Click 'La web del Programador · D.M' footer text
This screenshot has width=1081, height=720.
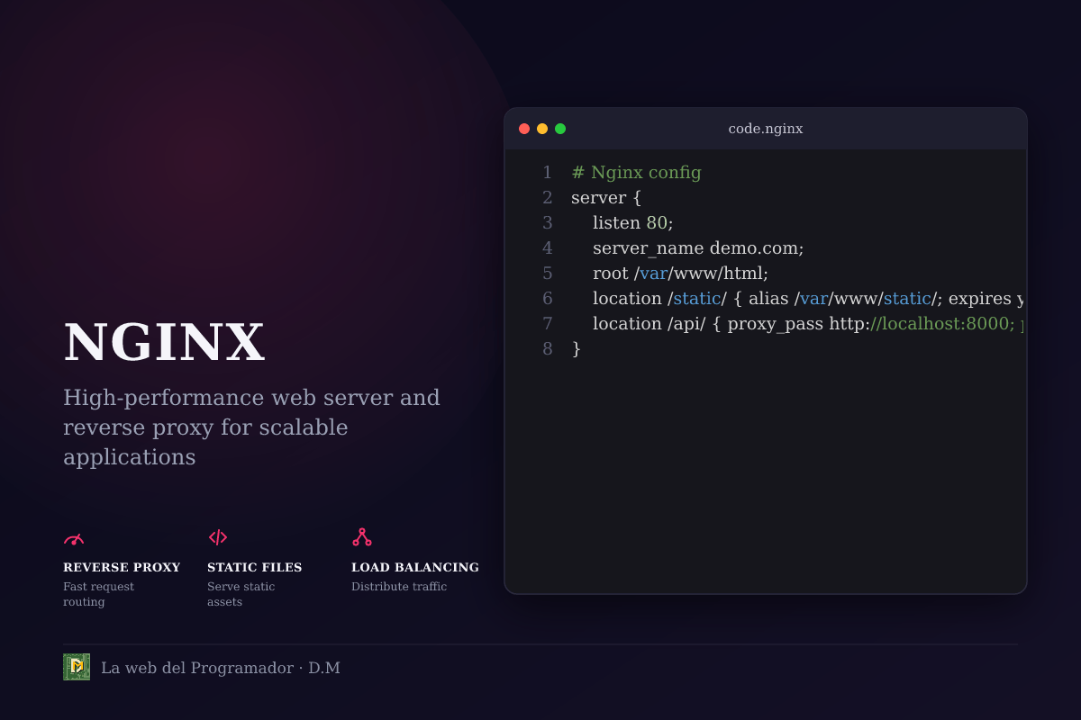pyautogui.click(x=221, y=668)
